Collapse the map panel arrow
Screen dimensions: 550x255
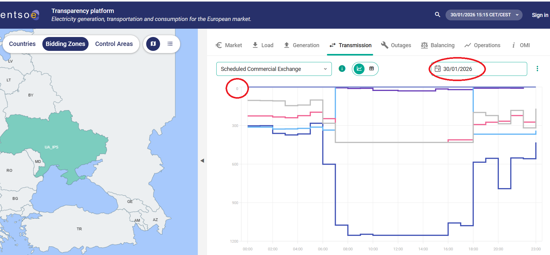[x=202, y=161]
